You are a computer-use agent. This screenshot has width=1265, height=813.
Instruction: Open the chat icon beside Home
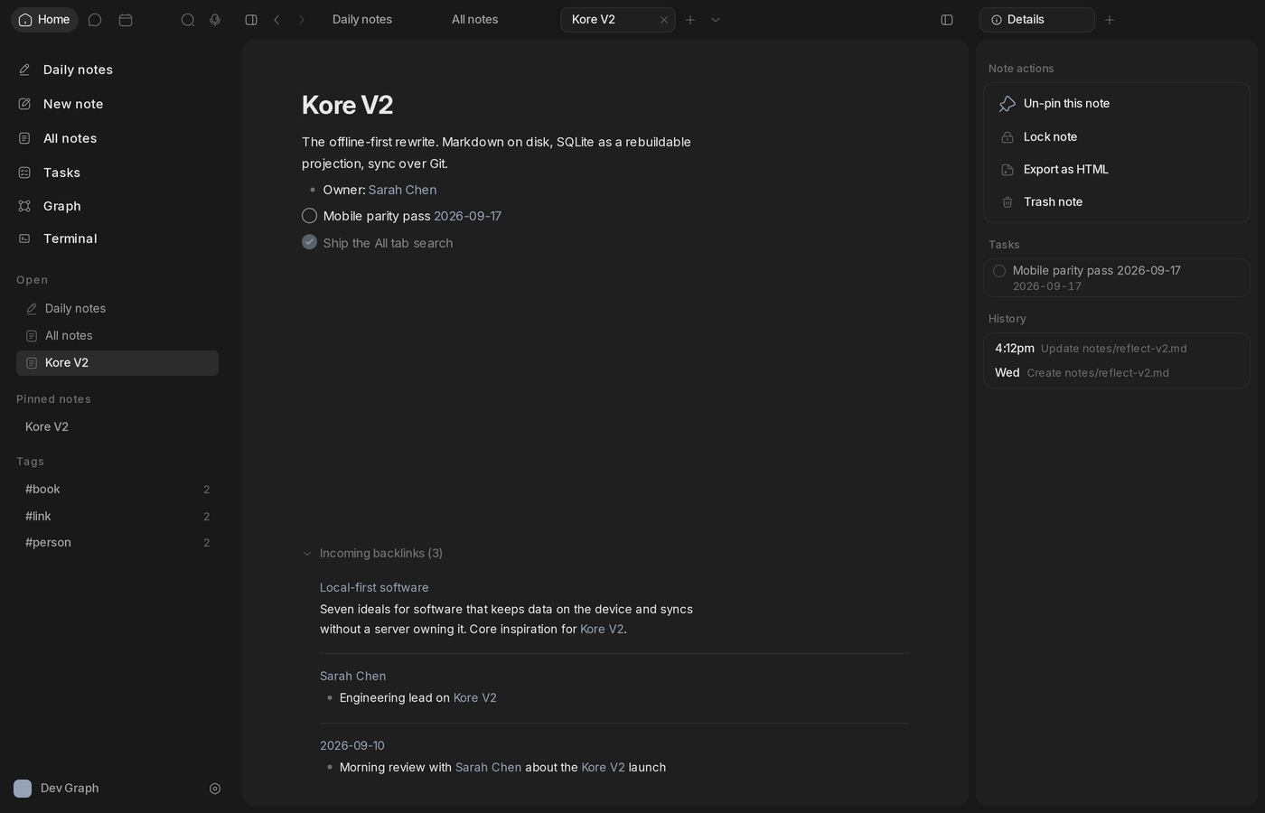tap(95, 20)
